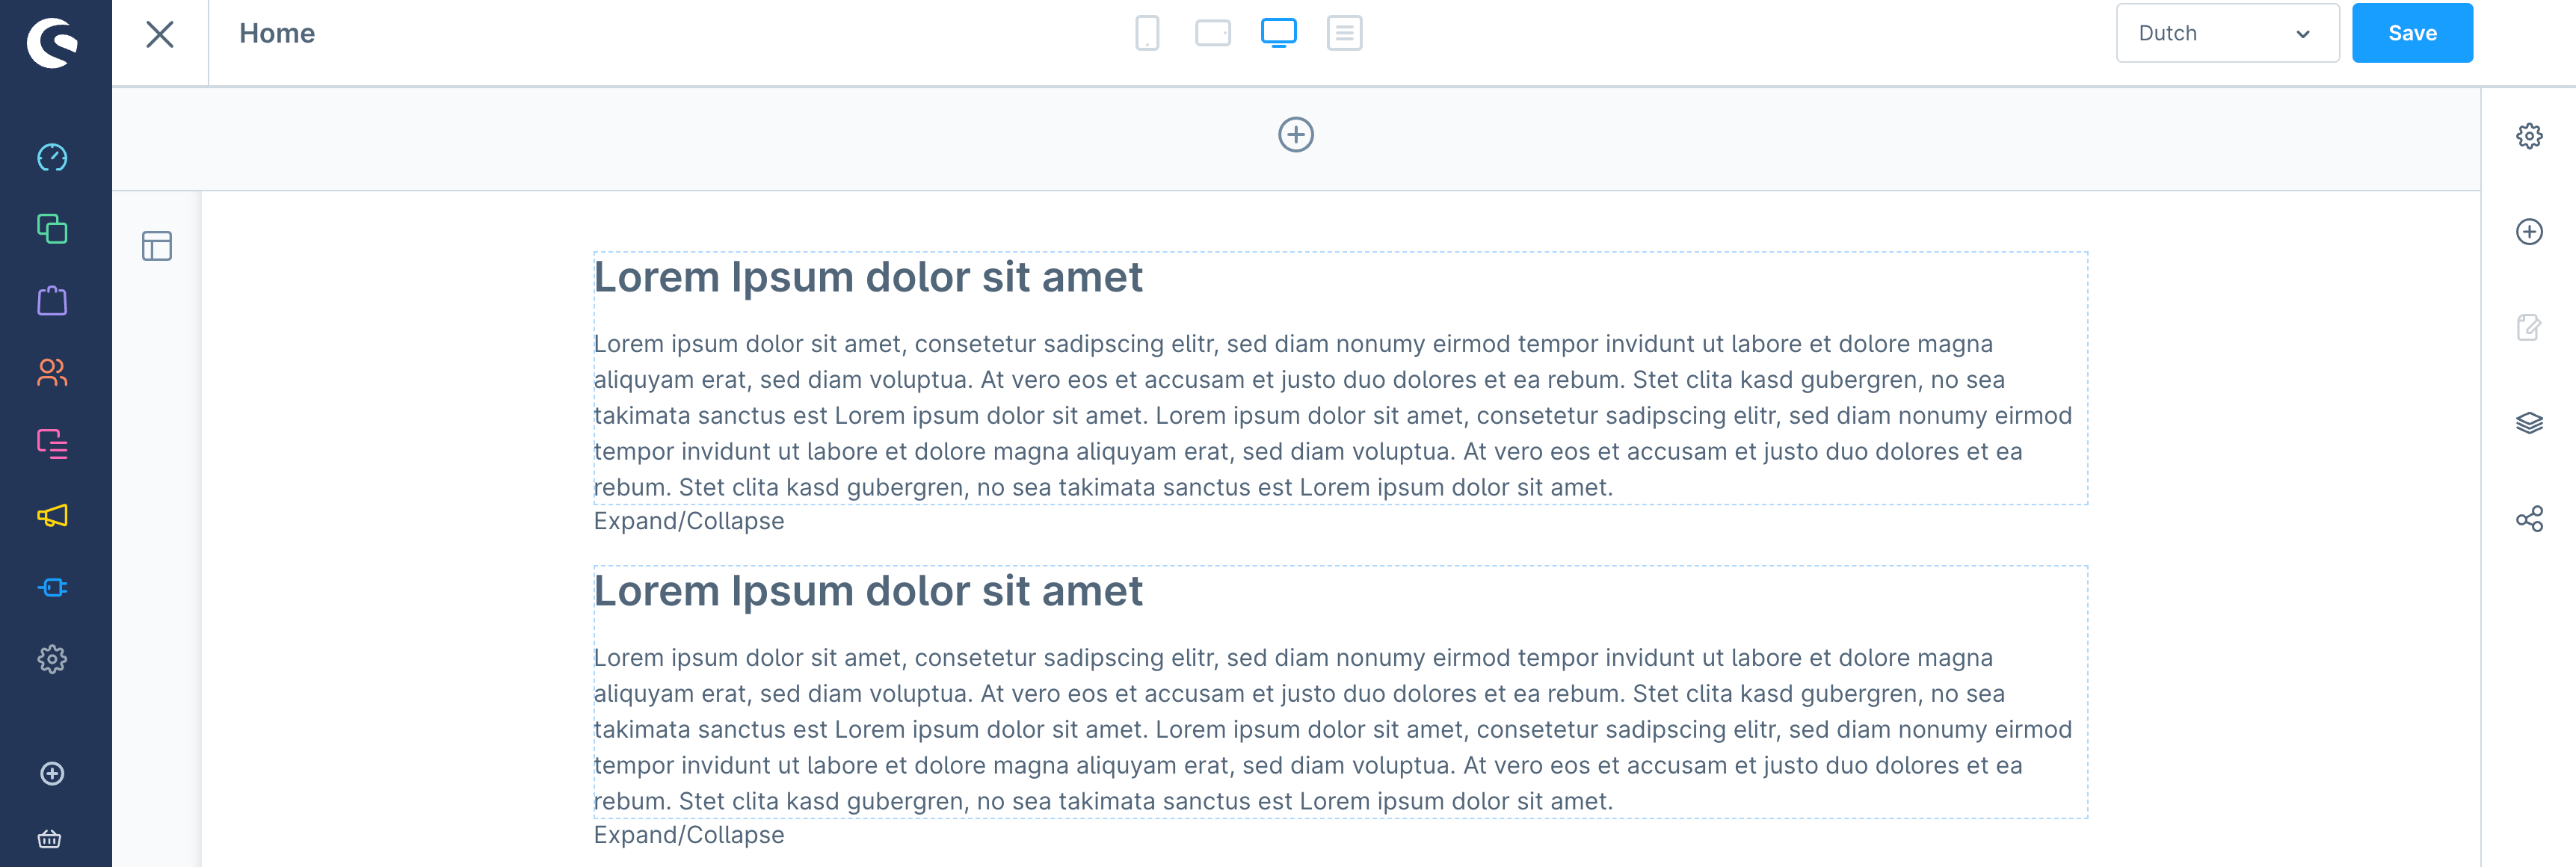
Task: Click the Home page tab
Action: [276, 31]
